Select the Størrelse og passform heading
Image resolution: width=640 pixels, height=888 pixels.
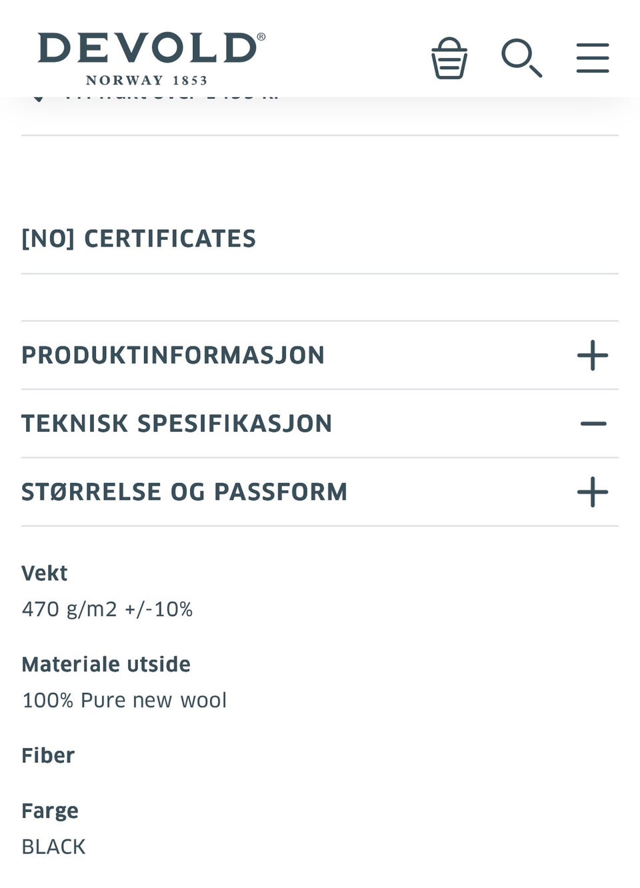[x=184, y=492]
